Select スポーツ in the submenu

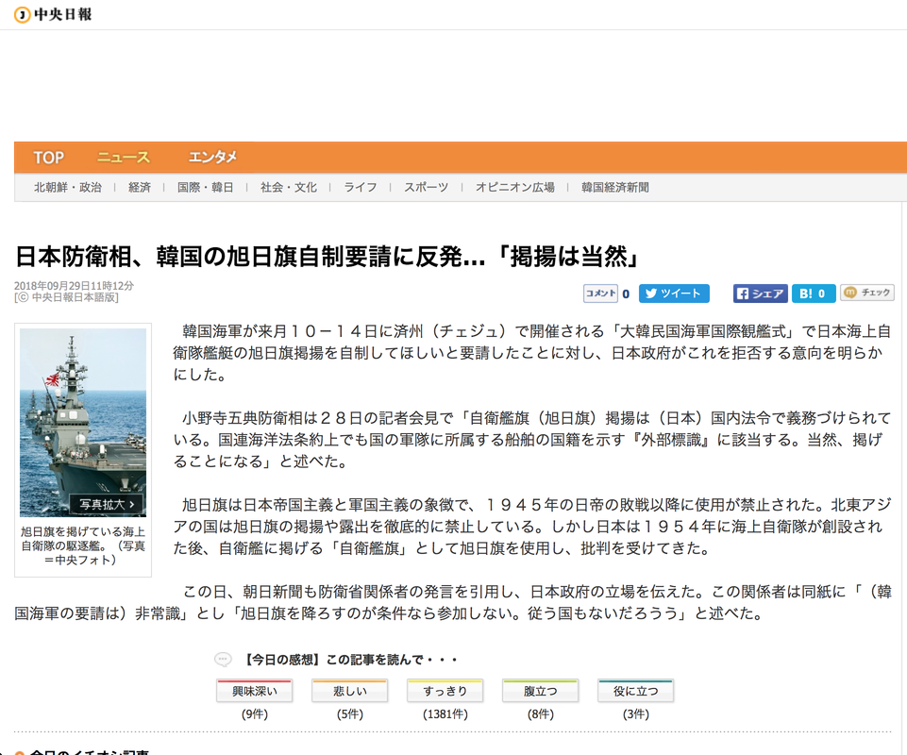coord(427,188)
